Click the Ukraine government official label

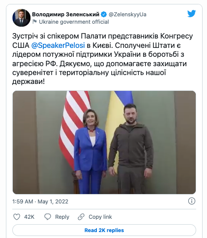pyautogui.click(x=74, y=22)
